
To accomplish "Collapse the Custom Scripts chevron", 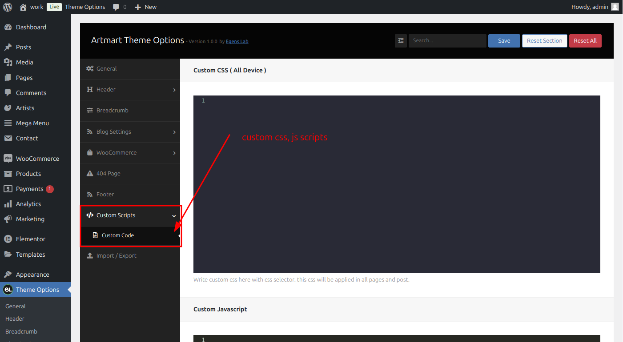I will 174,215.
